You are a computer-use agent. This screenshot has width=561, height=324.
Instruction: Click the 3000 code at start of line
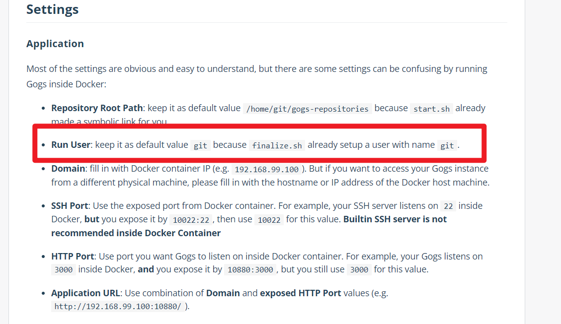click(x=63, y=270)
